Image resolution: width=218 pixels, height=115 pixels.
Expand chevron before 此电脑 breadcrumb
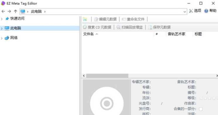(28, 12)
